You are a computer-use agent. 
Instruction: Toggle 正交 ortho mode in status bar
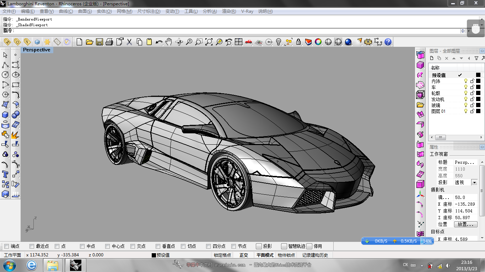(244, 255)
